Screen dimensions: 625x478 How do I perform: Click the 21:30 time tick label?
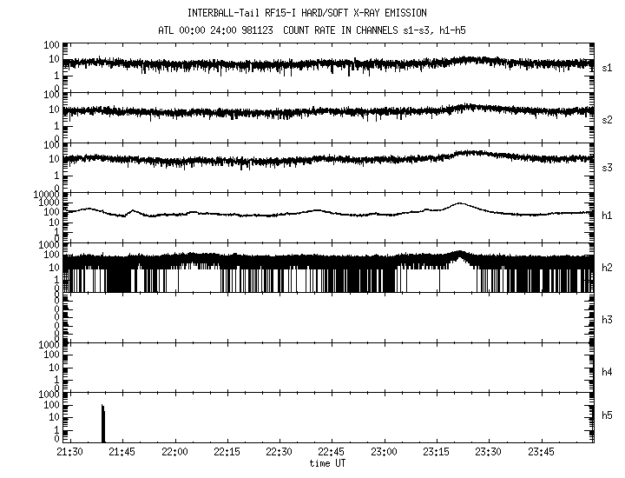(x=70, y=453)
